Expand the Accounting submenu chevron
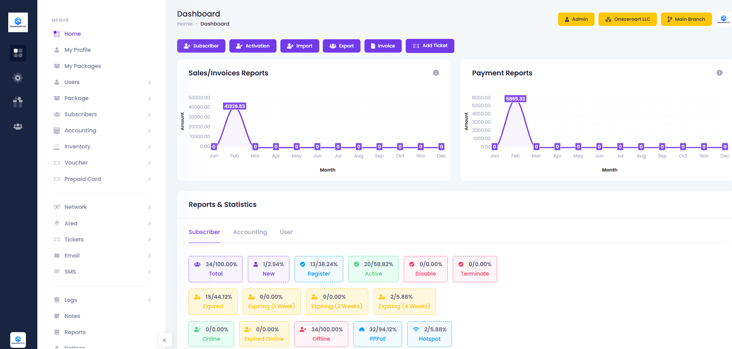Image resolution: width=732 pixels, height=349 pixels. click(x=149, y=131)
